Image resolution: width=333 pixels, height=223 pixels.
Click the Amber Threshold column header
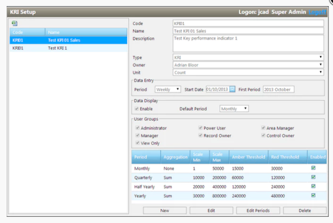click(249, 157)
